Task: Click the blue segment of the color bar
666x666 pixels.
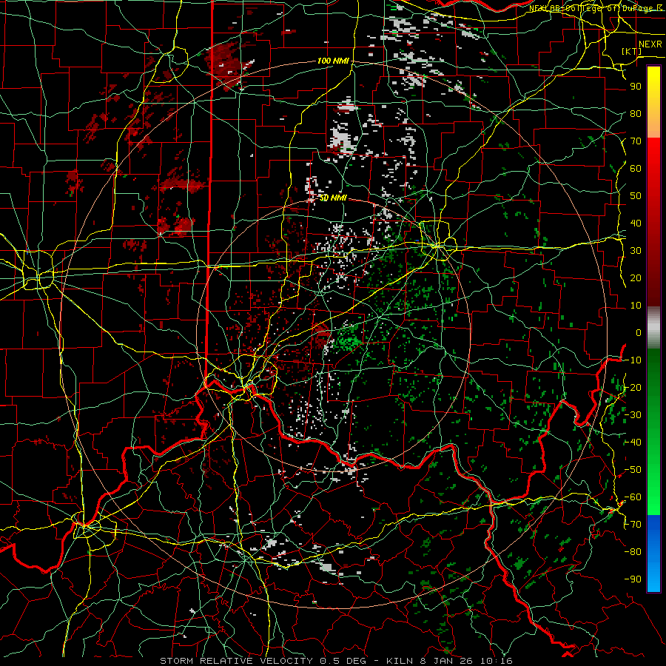Action: pyautogui.click(x=653, y=553)
